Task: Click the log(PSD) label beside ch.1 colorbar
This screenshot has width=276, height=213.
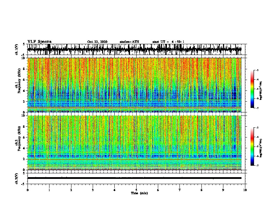Action: tap(261, 91)
